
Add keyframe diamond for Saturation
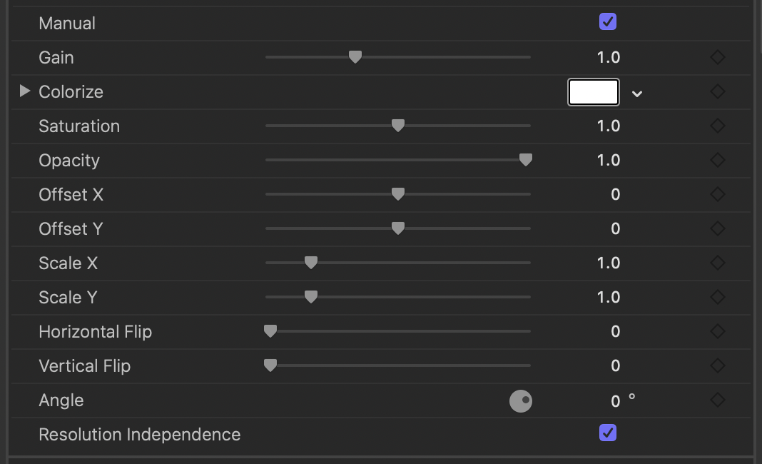(717, 126)
